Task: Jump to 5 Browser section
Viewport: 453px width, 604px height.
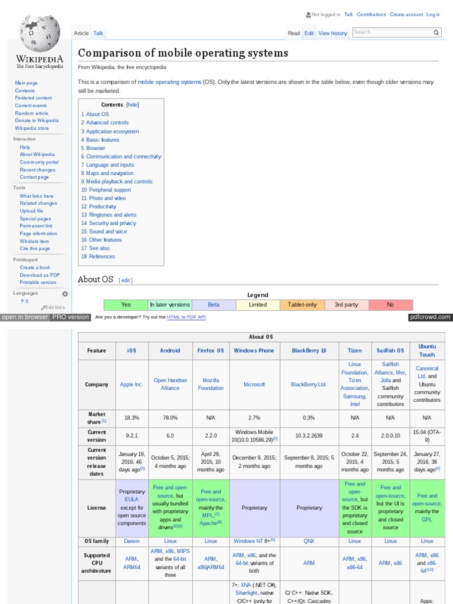Action: point(93,148)
